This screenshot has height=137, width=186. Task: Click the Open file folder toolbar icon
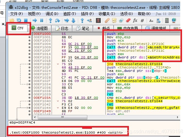tap(12, 20)
